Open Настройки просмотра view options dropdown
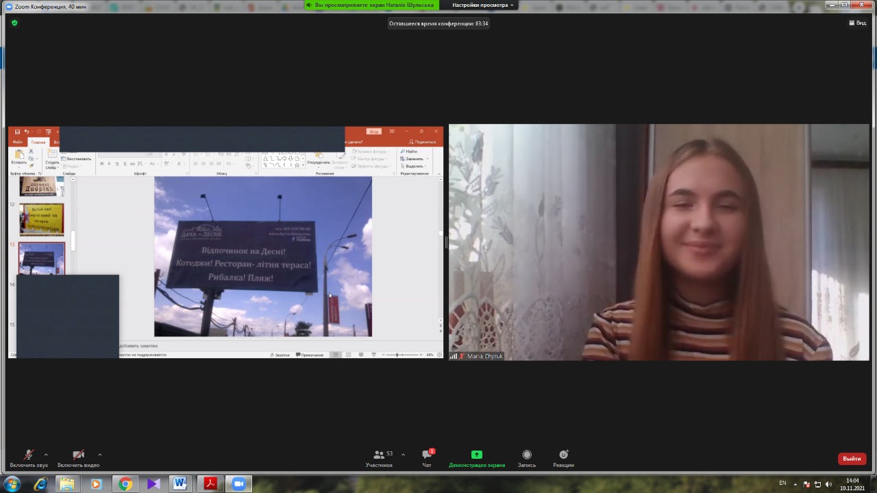Screen dimensions: 877x493 (483, 5)
